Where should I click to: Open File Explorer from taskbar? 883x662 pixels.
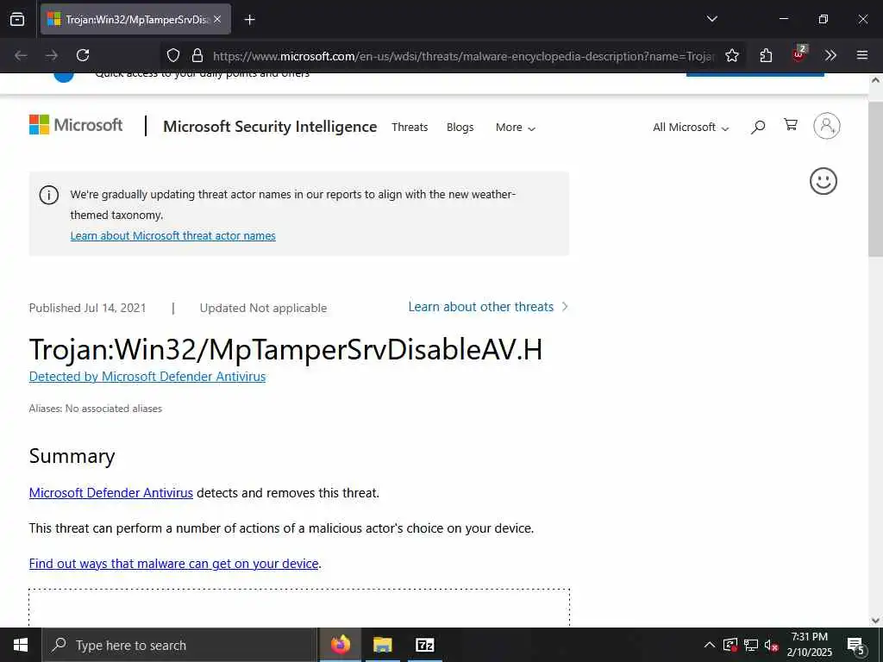coord(382,645)
